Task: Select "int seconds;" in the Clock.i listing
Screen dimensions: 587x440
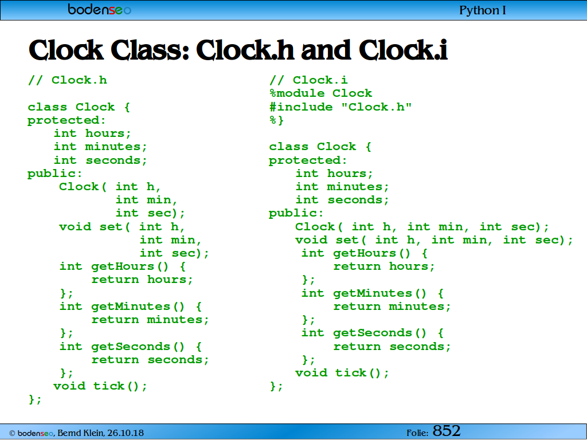Action: coord(342,200)
